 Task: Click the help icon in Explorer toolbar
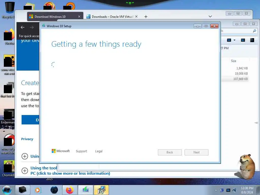coord(252,40)
